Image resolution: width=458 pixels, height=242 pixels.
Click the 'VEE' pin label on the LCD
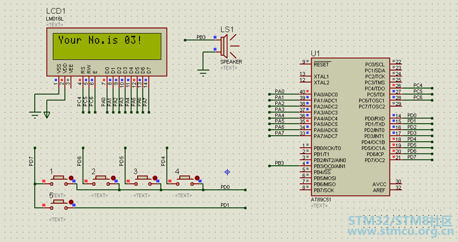[71, 69]
